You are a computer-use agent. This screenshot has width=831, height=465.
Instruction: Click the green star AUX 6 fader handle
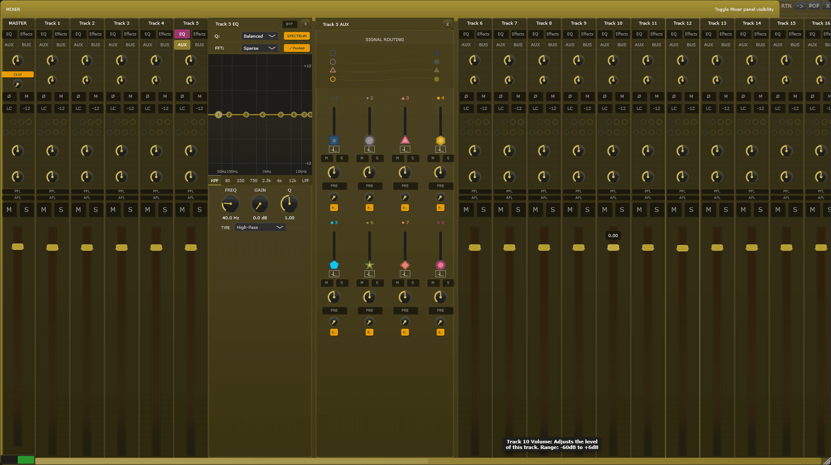(x=369, y=265)
